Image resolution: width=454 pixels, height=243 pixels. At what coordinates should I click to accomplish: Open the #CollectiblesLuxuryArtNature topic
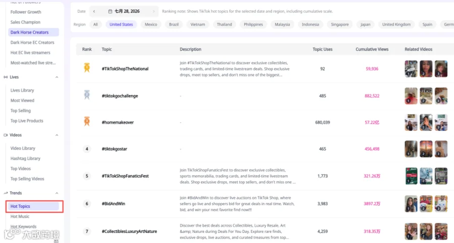click(x=130, y=231)
